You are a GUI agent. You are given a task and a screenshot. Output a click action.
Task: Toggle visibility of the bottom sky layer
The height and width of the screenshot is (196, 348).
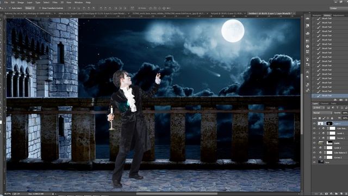click(x=314, y=162)
